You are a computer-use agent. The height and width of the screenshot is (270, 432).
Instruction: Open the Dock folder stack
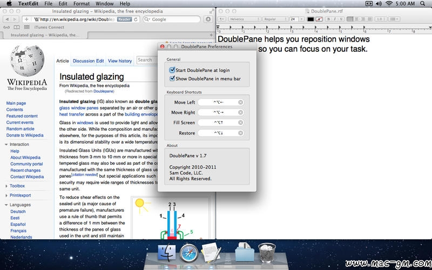coord(245,252)
